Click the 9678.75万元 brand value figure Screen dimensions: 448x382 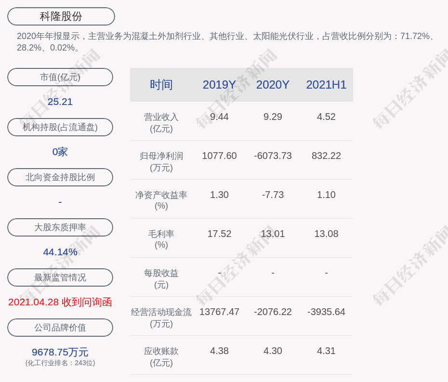(x=60, y=352)
